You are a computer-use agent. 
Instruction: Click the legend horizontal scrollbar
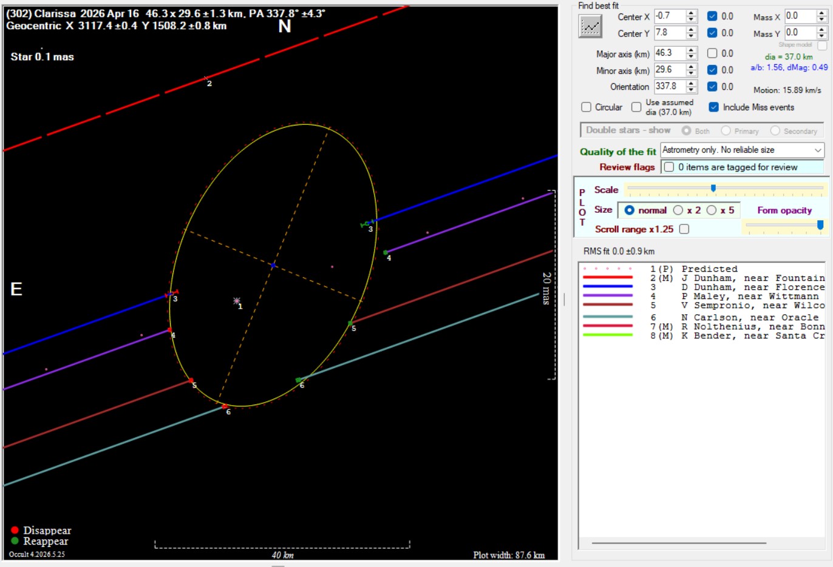coord(679,543)
